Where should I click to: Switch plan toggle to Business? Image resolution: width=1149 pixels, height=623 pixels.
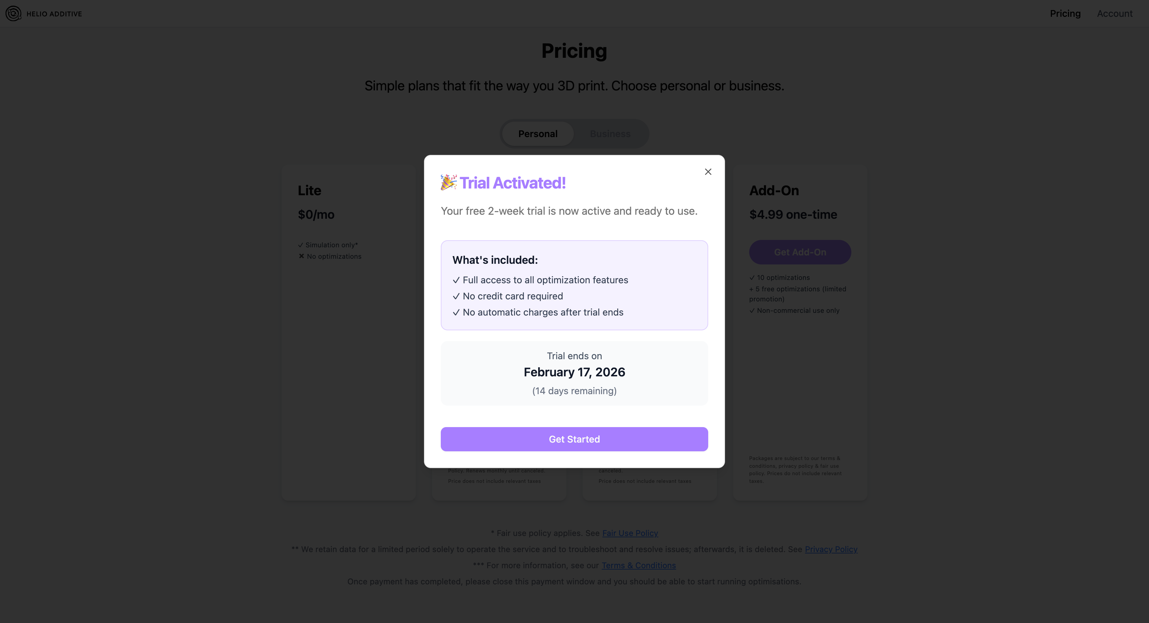coord(610,134)
